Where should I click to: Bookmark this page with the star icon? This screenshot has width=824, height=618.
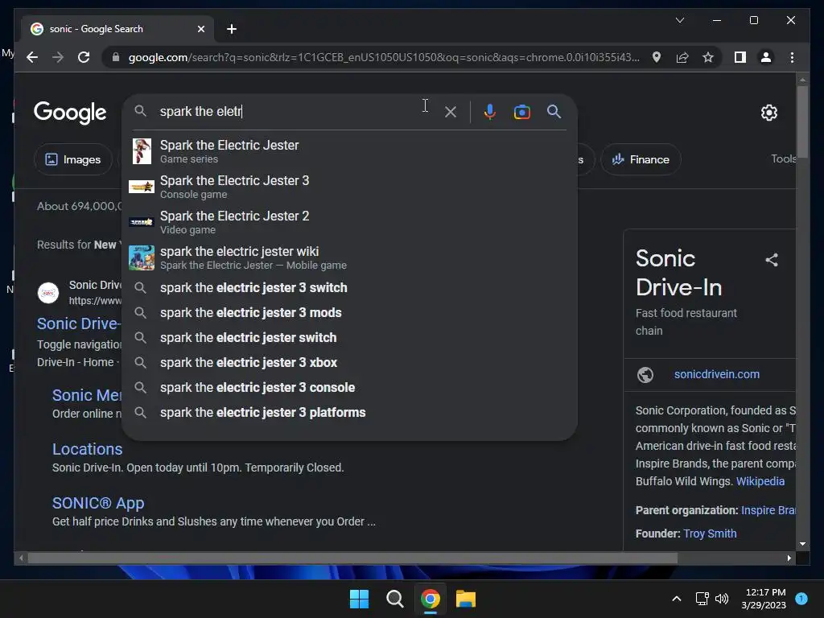tap(708, 57)
